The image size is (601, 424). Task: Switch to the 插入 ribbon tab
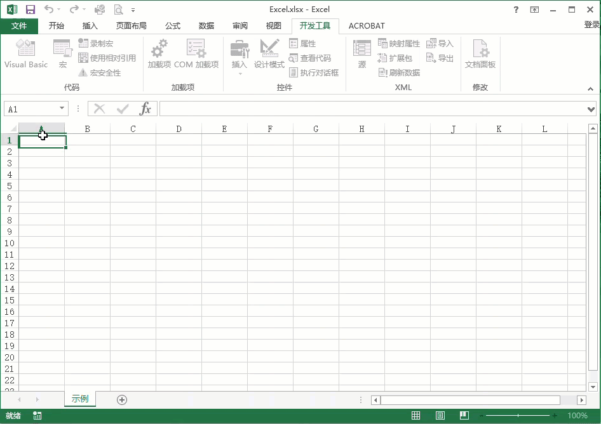click(x=90, y=25)
